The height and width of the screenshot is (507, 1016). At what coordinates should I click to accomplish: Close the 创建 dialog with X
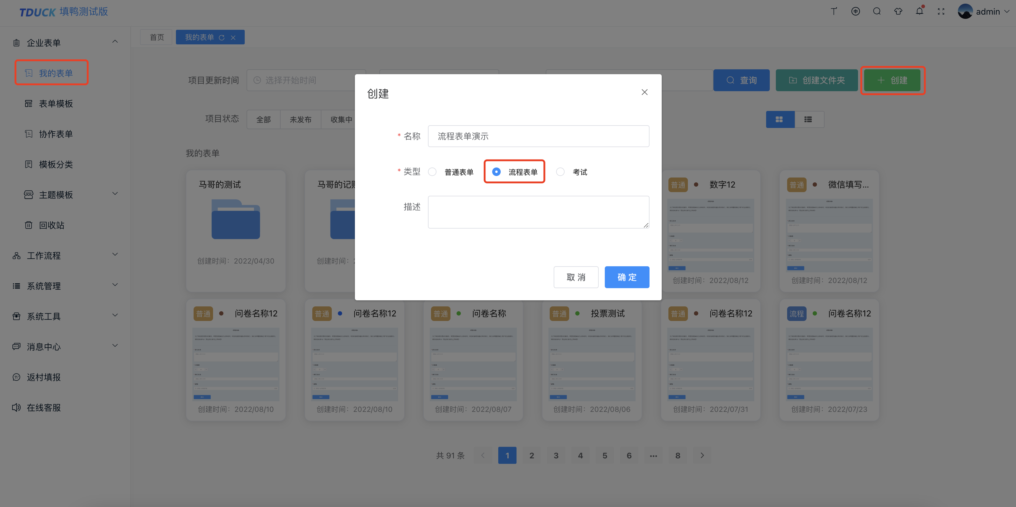(644, 92)
